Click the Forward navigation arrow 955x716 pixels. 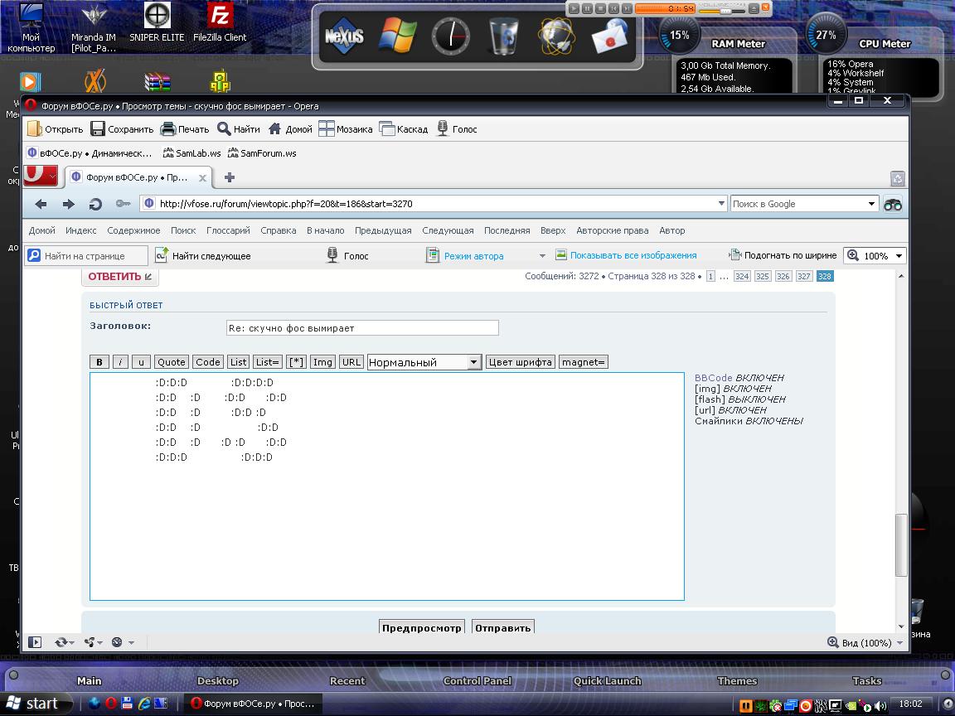[x=69, y=204]
